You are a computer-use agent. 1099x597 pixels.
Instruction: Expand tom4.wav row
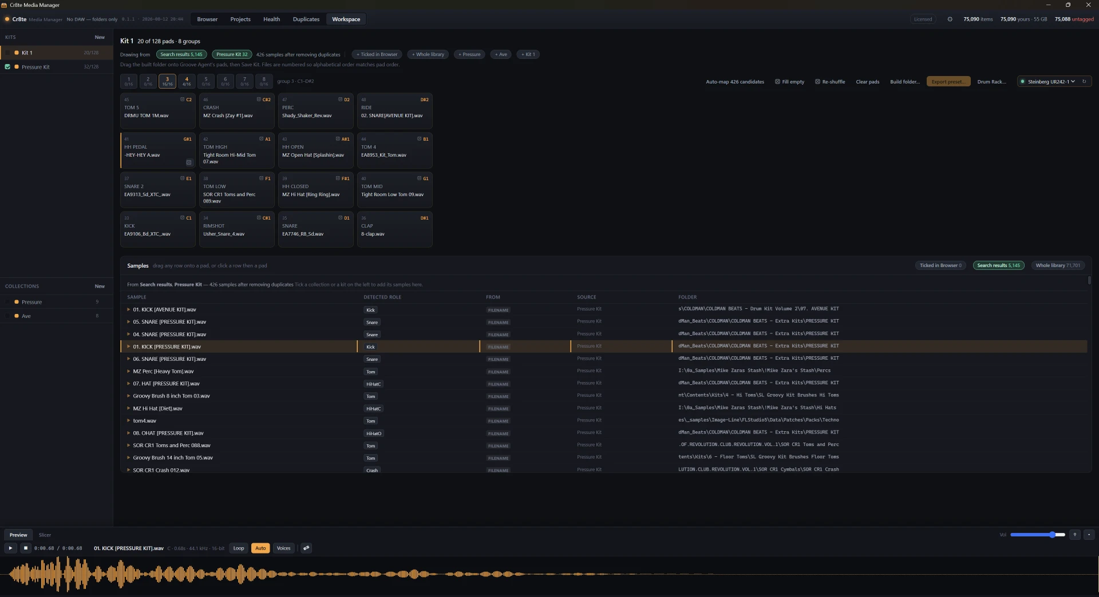click(x=128, y=420)
